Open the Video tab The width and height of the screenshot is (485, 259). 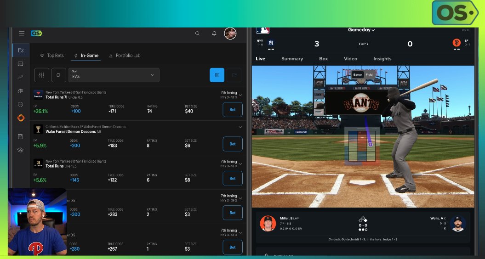(350, 59)
